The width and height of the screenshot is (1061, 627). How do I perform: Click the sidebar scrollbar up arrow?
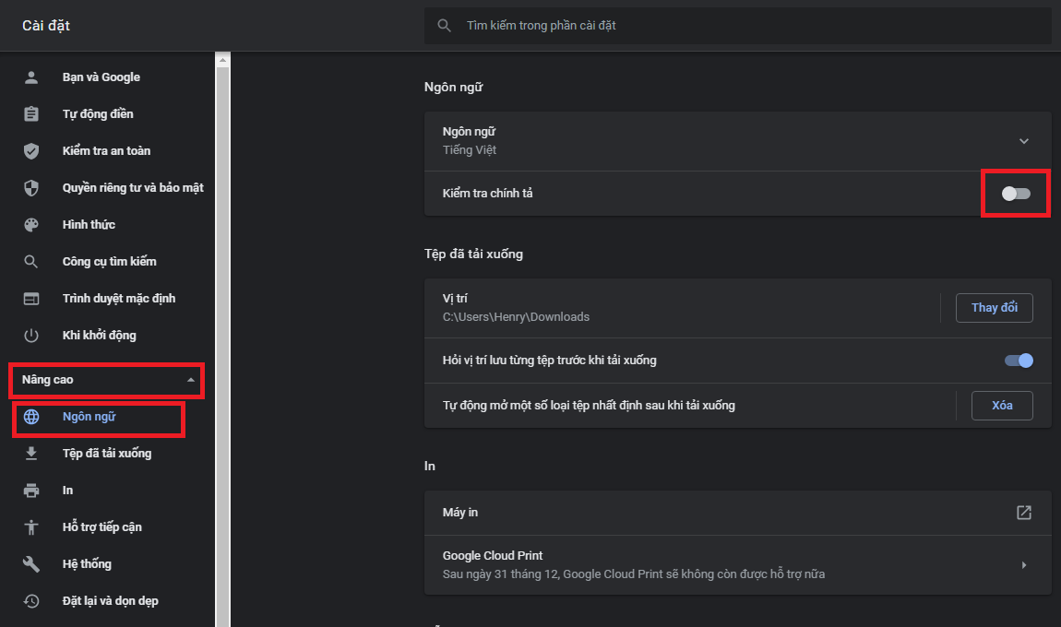click(222, 60)
